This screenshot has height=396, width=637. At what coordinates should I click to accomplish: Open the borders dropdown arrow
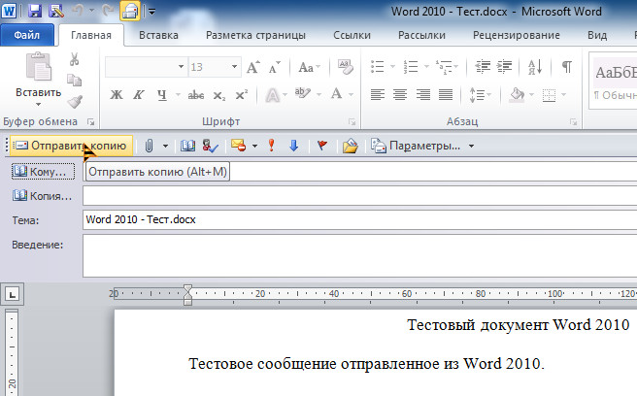[x=563, y=95]
